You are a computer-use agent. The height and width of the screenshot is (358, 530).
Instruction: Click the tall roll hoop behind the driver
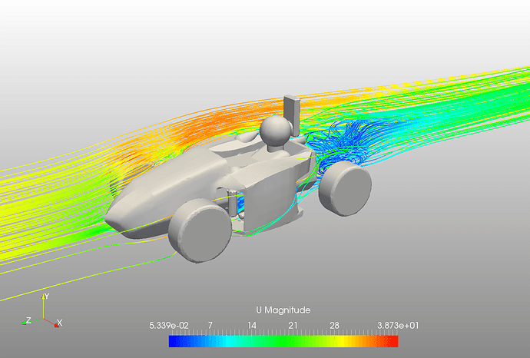pos(292,115)
